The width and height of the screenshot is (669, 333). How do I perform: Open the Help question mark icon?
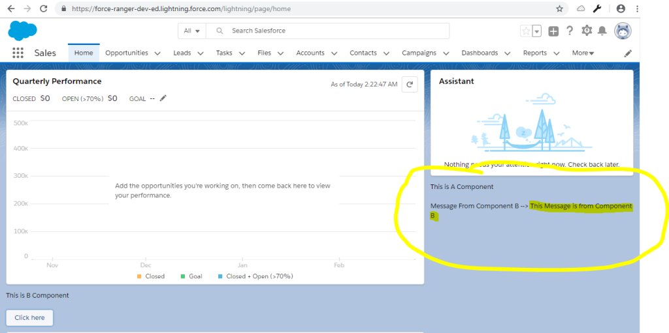tap(570, 31)
